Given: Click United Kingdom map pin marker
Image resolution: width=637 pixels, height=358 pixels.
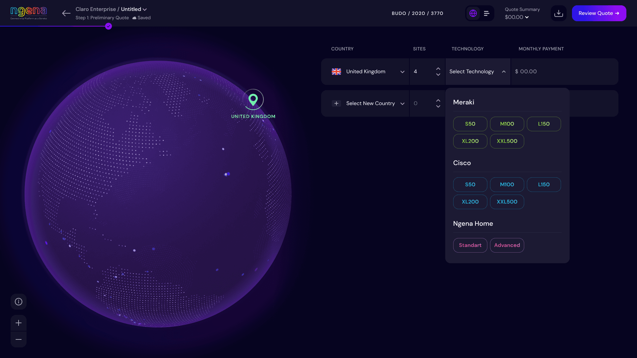Looking at the screenshot, I should [253, 99].
